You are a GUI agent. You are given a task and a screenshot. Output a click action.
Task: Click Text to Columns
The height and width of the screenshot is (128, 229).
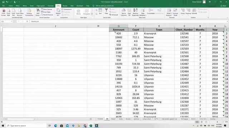(x=123, y=12)
